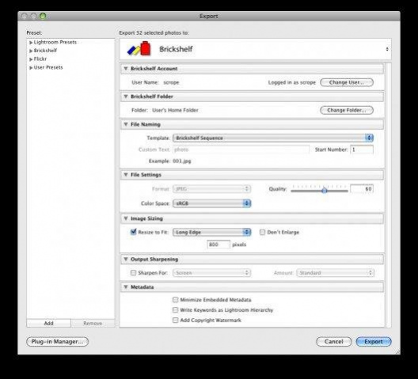
Task: Open the Template dropdown showing Brickshelf Sequence
Action: click(x=273, y=138)
